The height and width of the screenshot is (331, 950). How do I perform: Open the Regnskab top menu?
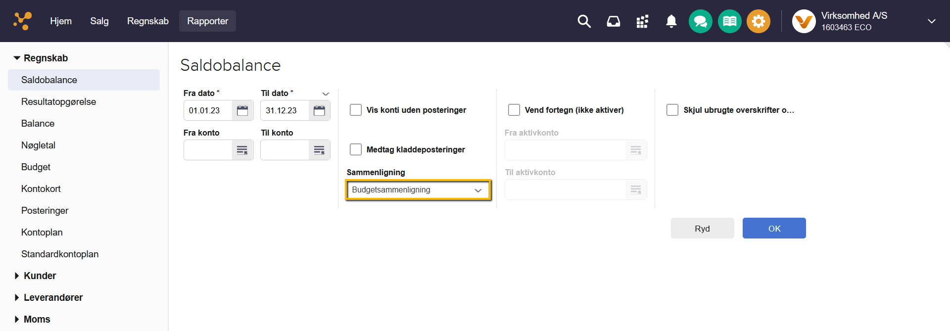click(x=147, y=21)
